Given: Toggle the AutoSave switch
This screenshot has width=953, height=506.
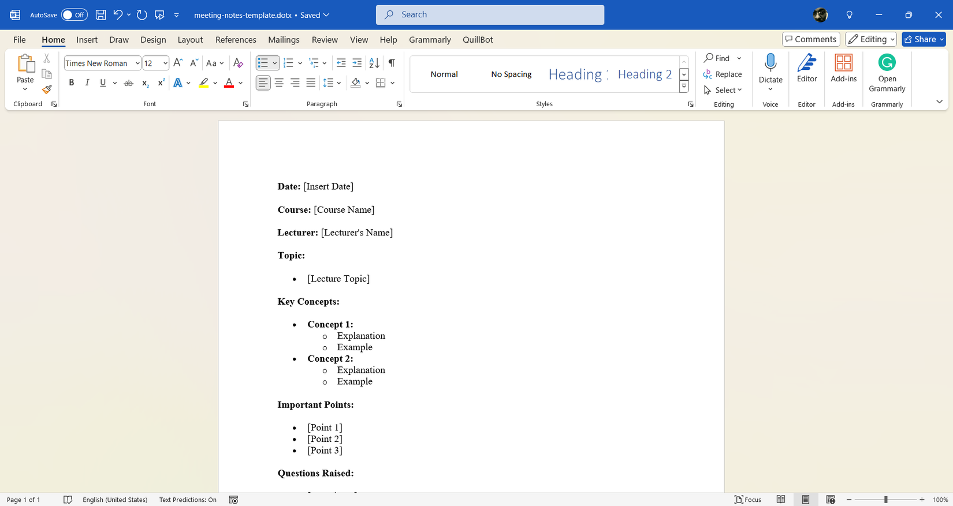Looking at the screenshot, I should point(74,15).
